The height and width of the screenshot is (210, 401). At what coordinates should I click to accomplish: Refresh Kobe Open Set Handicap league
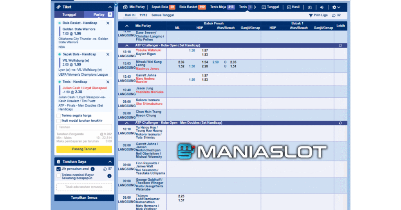[340, 45]
